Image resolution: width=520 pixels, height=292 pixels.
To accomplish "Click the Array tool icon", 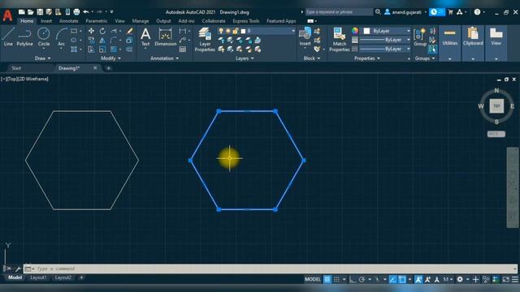I will pyautogui.click(x=114, y=49).
